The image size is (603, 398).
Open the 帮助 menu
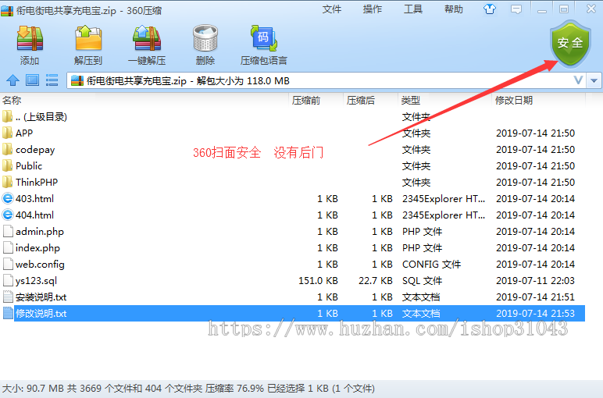pos(454,9)
